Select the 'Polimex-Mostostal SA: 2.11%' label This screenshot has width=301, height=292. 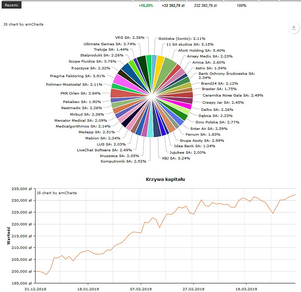point(74,84)
